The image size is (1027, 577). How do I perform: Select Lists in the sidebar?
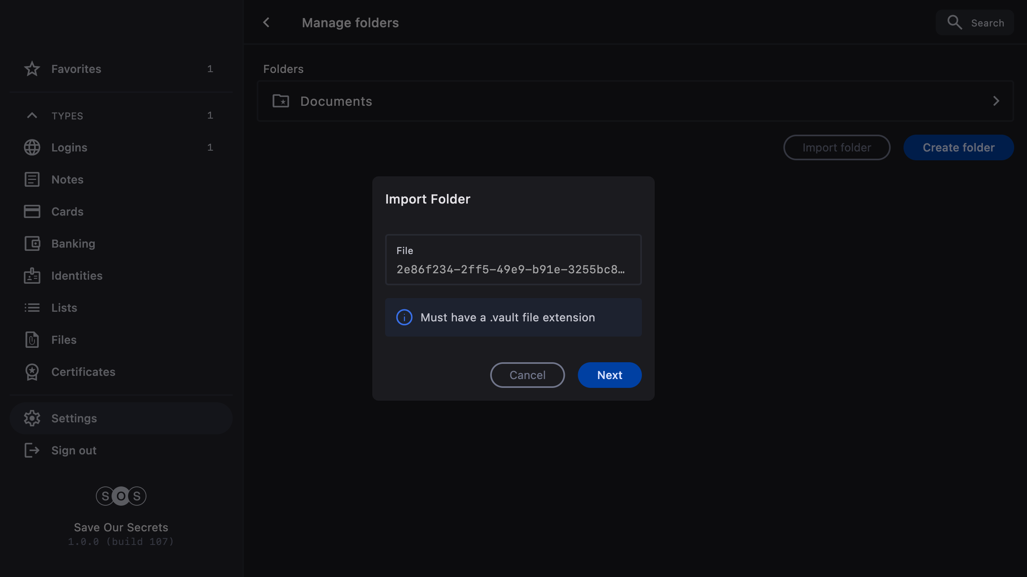click(64, 308)
